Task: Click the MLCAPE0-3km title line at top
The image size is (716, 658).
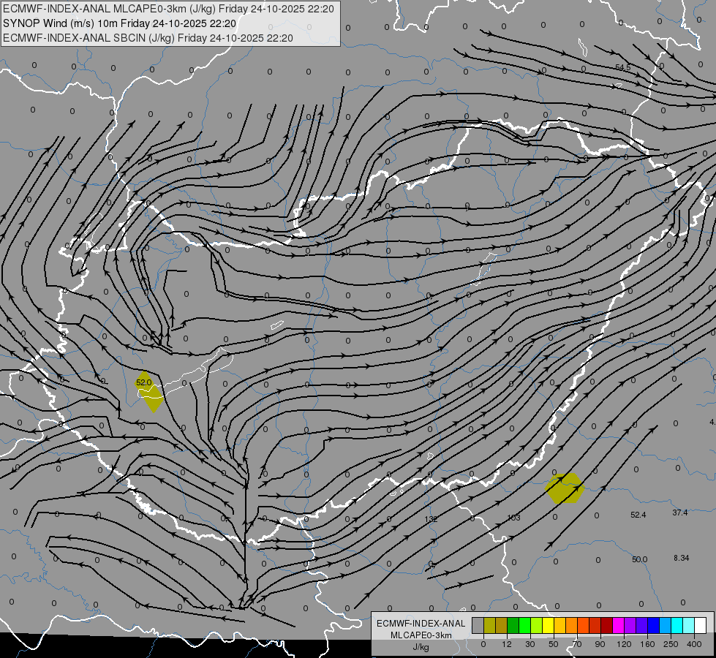Action: (x=168, y=9)
